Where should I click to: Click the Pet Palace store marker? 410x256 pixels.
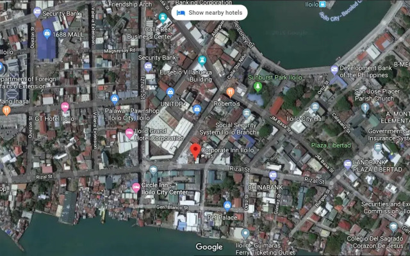[227, 206]
